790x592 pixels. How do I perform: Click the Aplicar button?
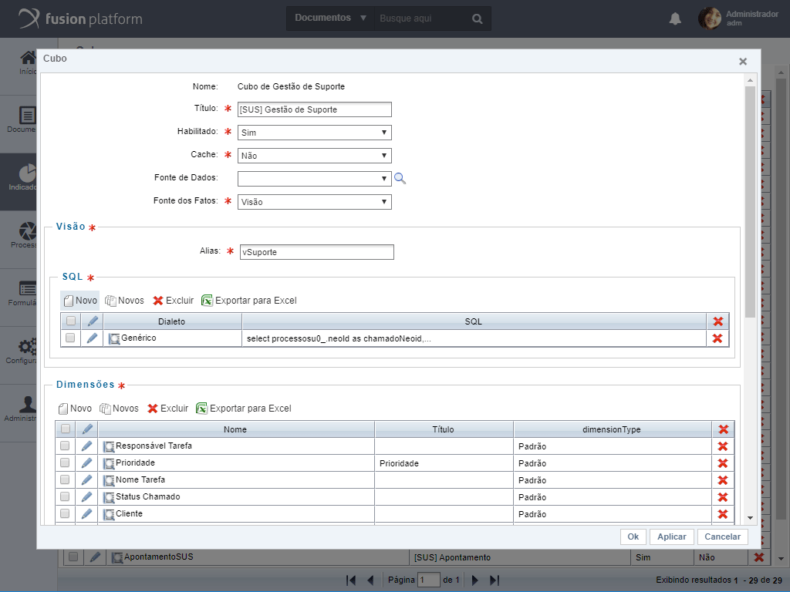click(672, 536)
